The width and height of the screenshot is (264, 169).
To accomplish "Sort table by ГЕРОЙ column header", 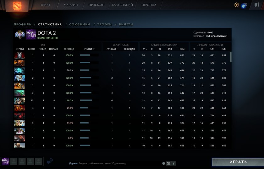I will [x=20, y=49].
